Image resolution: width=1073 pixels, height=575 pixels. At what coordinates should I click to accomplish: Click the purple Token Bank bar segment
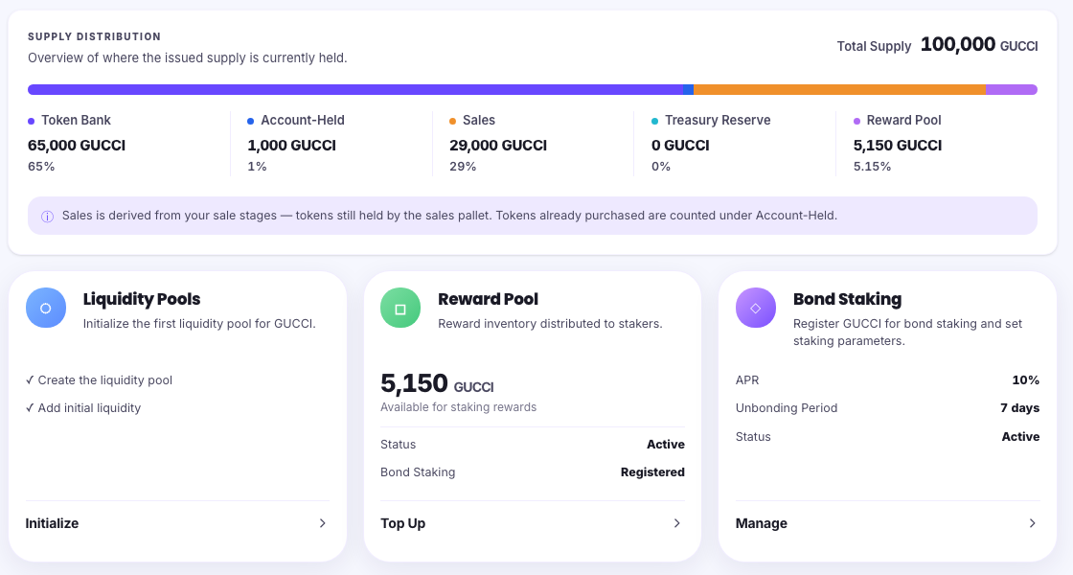pyautogui.click(x=355, y=90)
